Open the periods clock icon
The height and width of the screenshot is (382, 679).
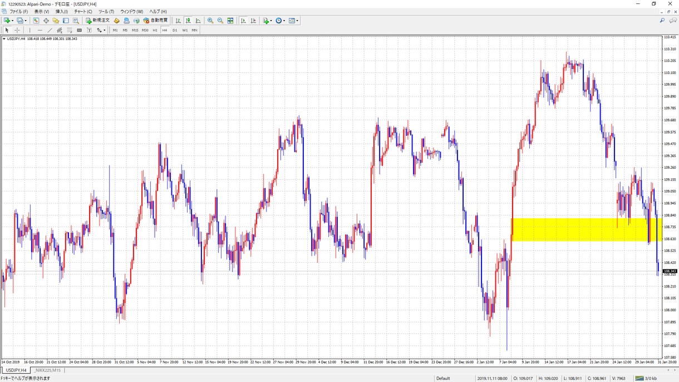tap(279, 21)
